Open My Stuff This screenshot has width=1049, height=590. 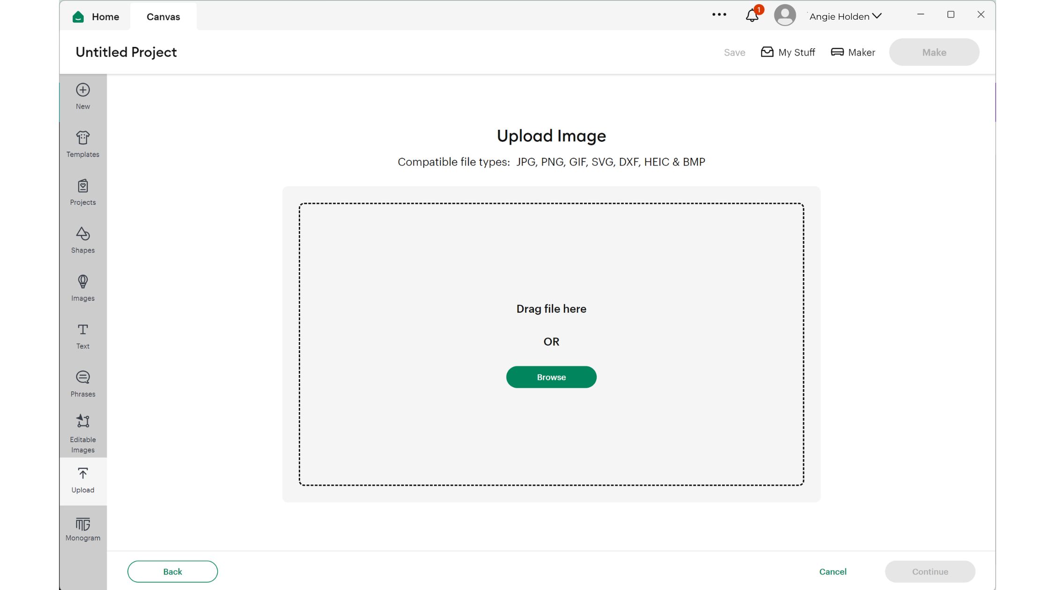(788, 52)
